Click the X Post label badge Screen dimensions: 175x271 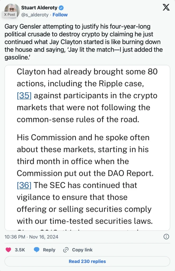click(10, 15)
